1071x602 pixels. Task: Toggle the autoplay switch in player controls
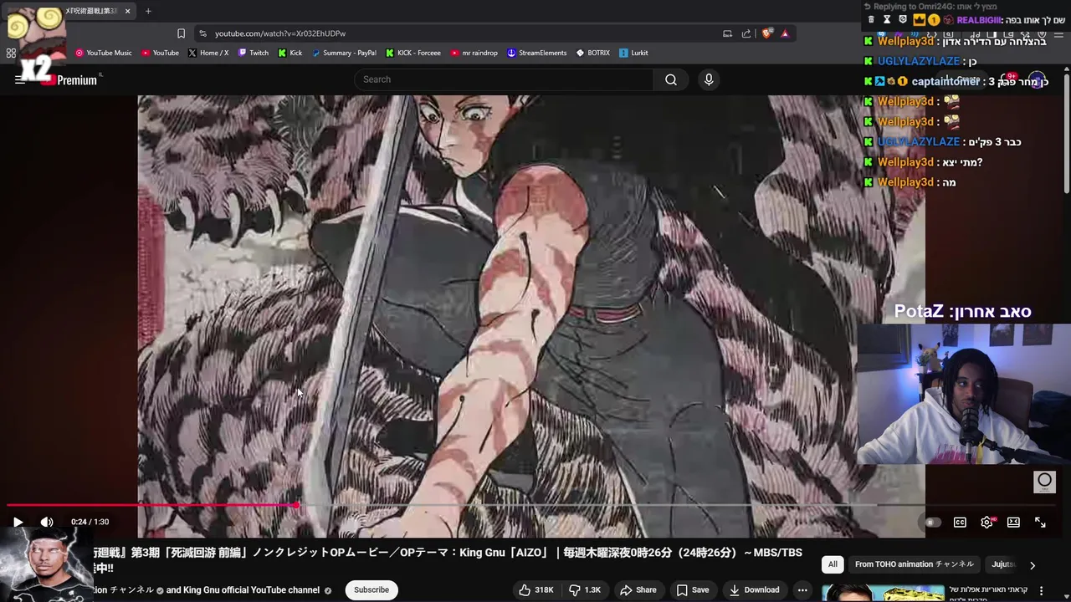(x=931, y=522)
